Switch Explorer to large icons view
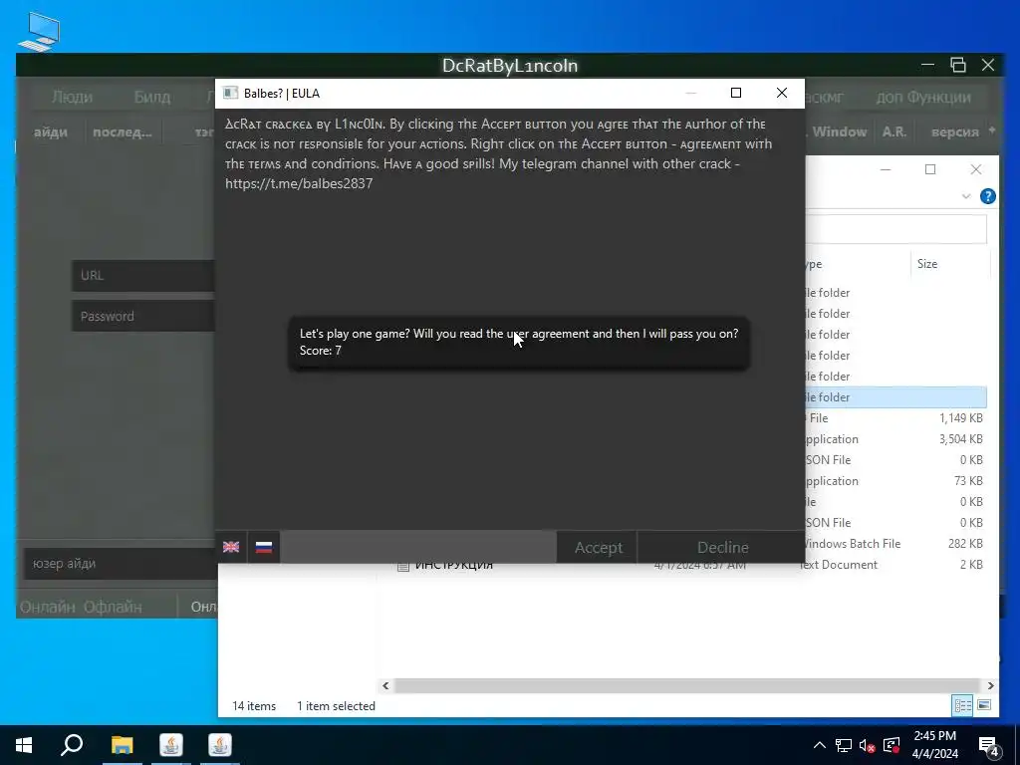This screenshot has width=1020, height=765. pyautogui.click(x=984, y=705)
